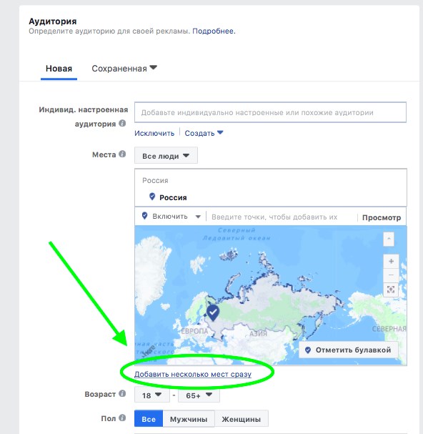The height and width of the screenshot is (434, 423).
Task: Select Все gender option
Action: pyautogui.click(x=149, y=419)
